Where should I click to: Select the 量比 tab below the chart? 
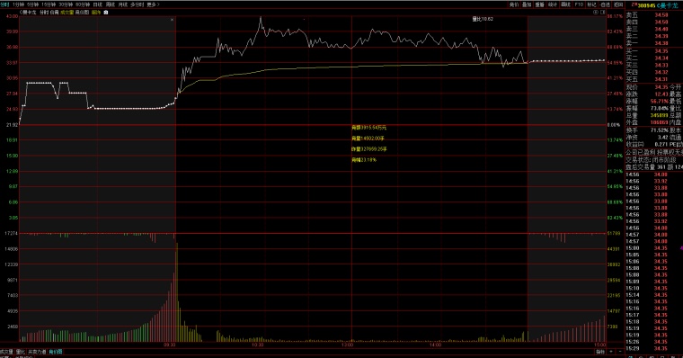pyautogui.click(x=21, y=352)
